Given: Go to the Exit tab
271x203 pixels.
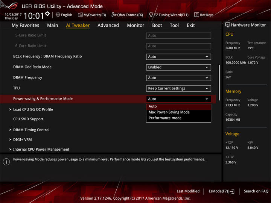Looking at the screenshot, I should 191,26.
